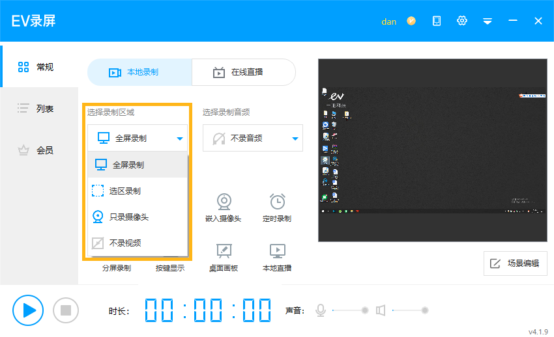This screenshot has width=554, height=337.
Task: Click the 定时录制 alarm clock icon
Action: click(x=278, y=202)
